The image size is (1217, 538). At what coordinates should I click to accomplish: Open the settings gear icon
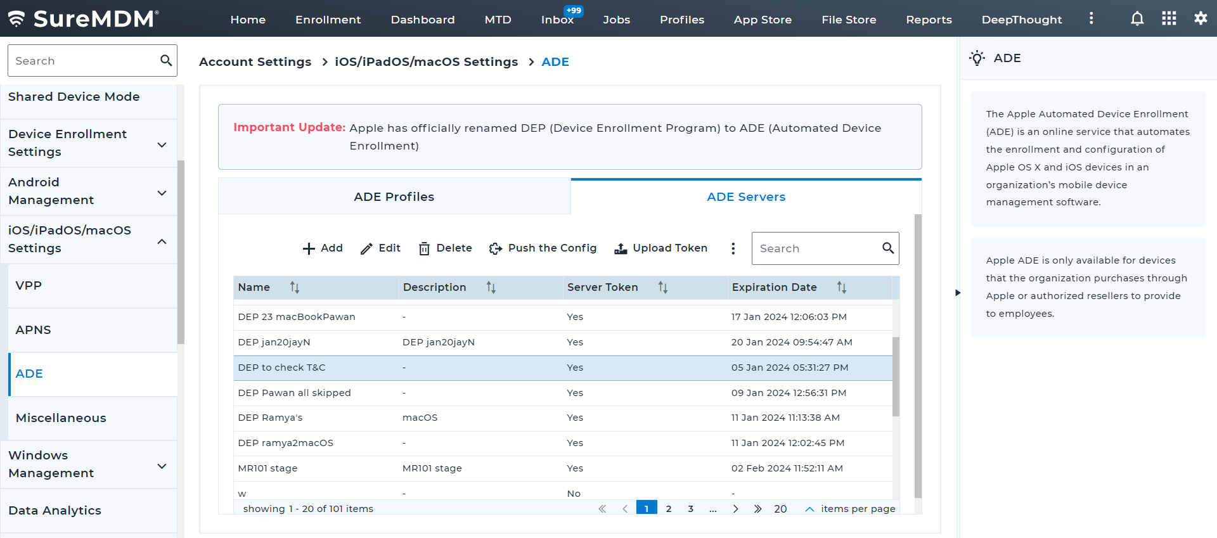click(x=1201, y=19)
